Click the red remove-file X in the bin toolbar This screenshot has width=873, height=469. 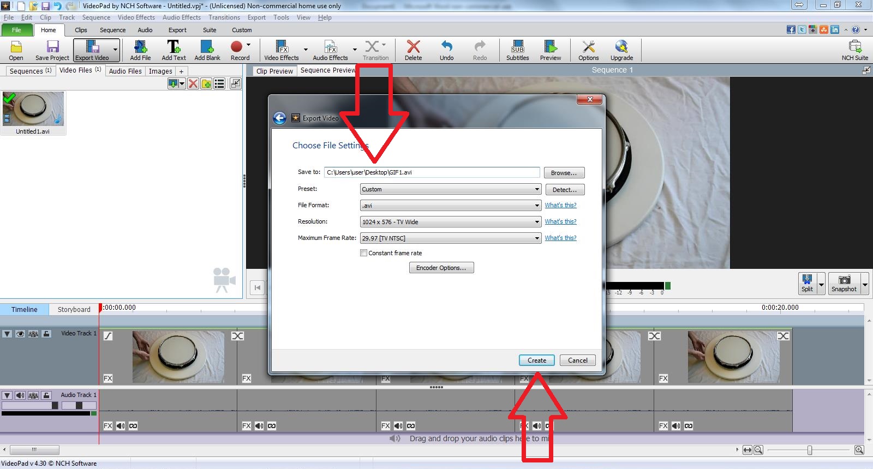coord(193,83)
